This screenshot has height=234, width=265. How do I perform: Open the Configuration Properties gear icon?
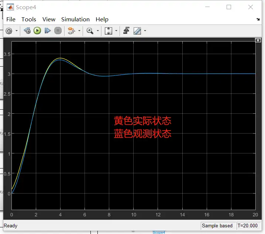coord(9,31)
